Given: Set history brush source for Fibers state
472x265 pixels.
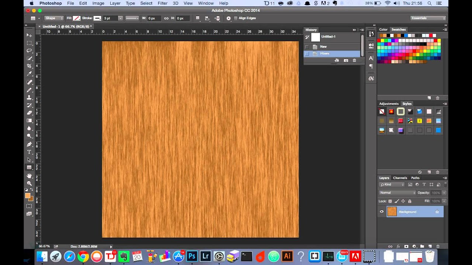Looking at the screenshot, I should point(307,54).
